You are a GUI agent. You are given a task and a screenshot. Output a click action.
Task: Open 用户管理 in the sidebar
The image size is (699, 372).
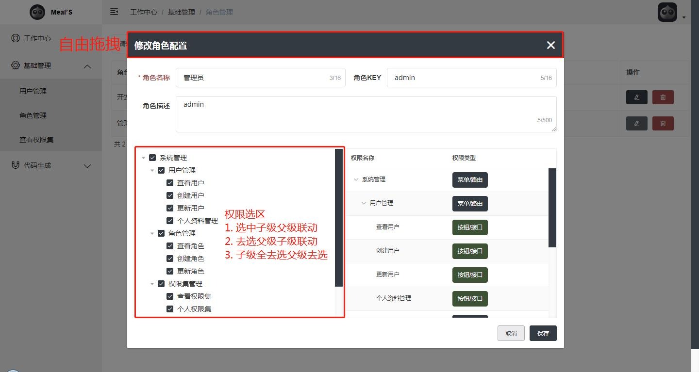(33, 91)
